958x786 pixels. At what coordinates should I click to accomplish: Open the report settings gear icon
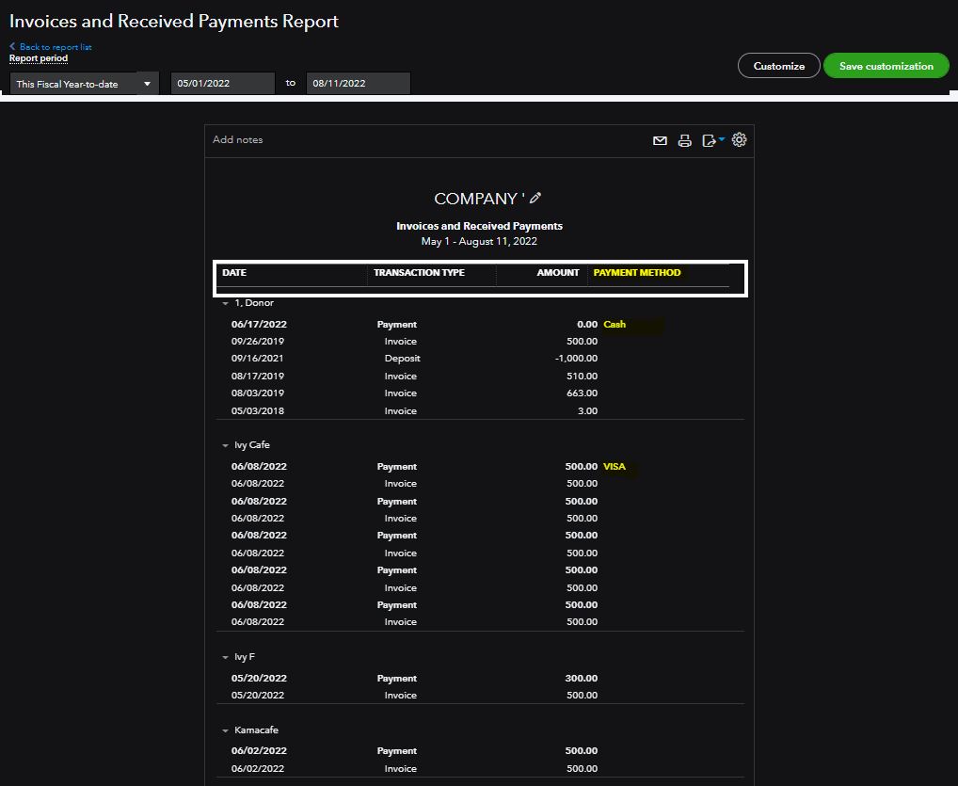(x=740, y=139)
